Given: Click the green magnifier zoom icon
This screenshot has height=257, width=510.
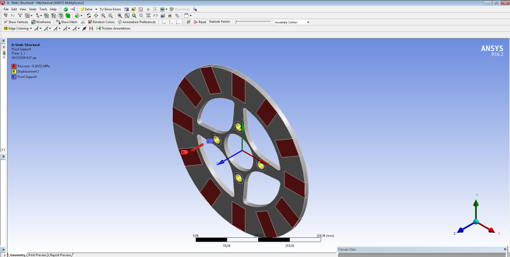Looking at the screenshot, I should [134, 15].
